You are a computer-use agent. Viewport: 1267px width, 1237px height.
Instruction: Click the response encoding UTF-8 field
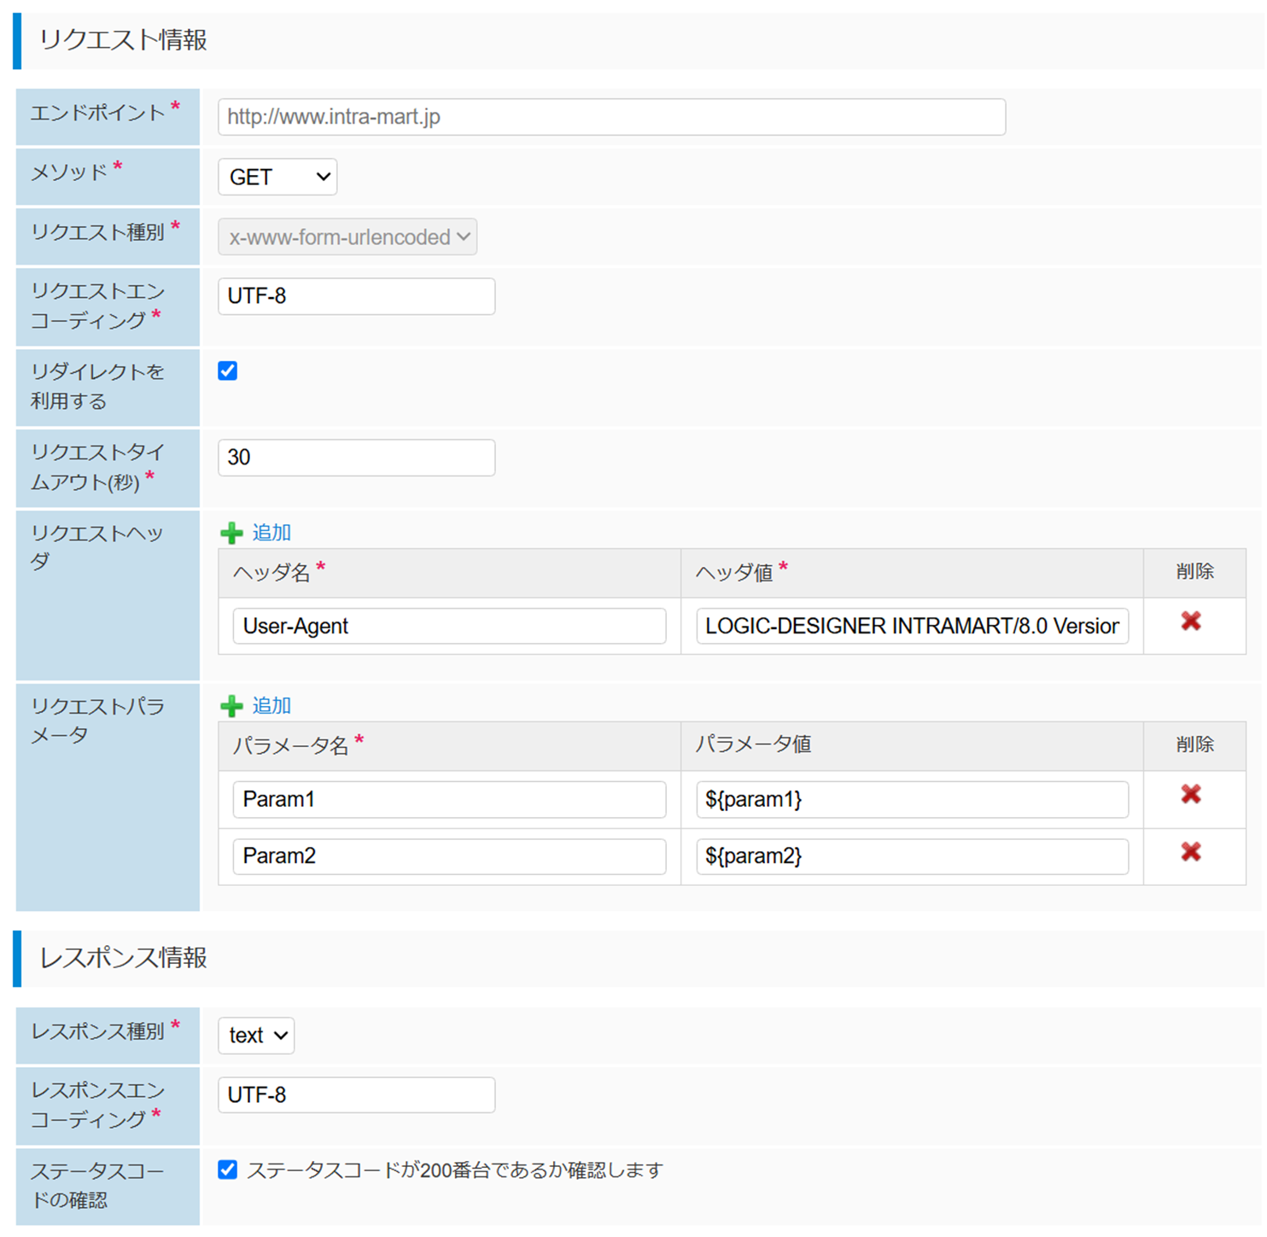pos(356,1095)
